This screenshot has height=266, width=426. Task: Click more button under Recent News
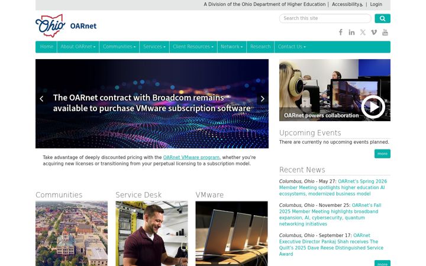[382, 264]
